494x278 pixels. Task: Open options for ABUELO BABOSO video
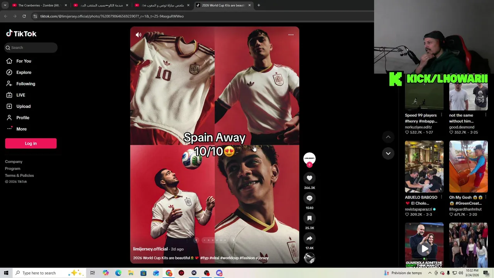442,197
